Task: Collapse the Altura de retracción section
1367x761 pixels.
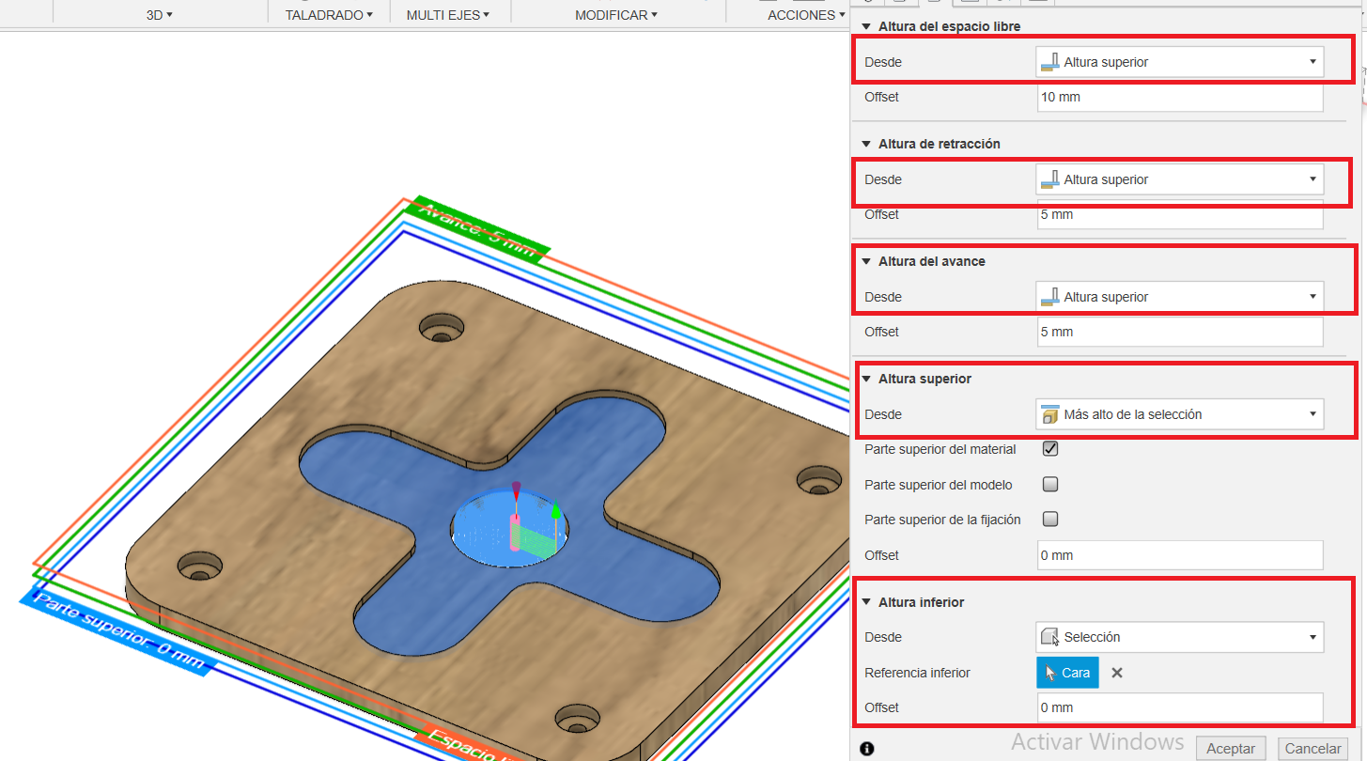Action: [866, 144]
